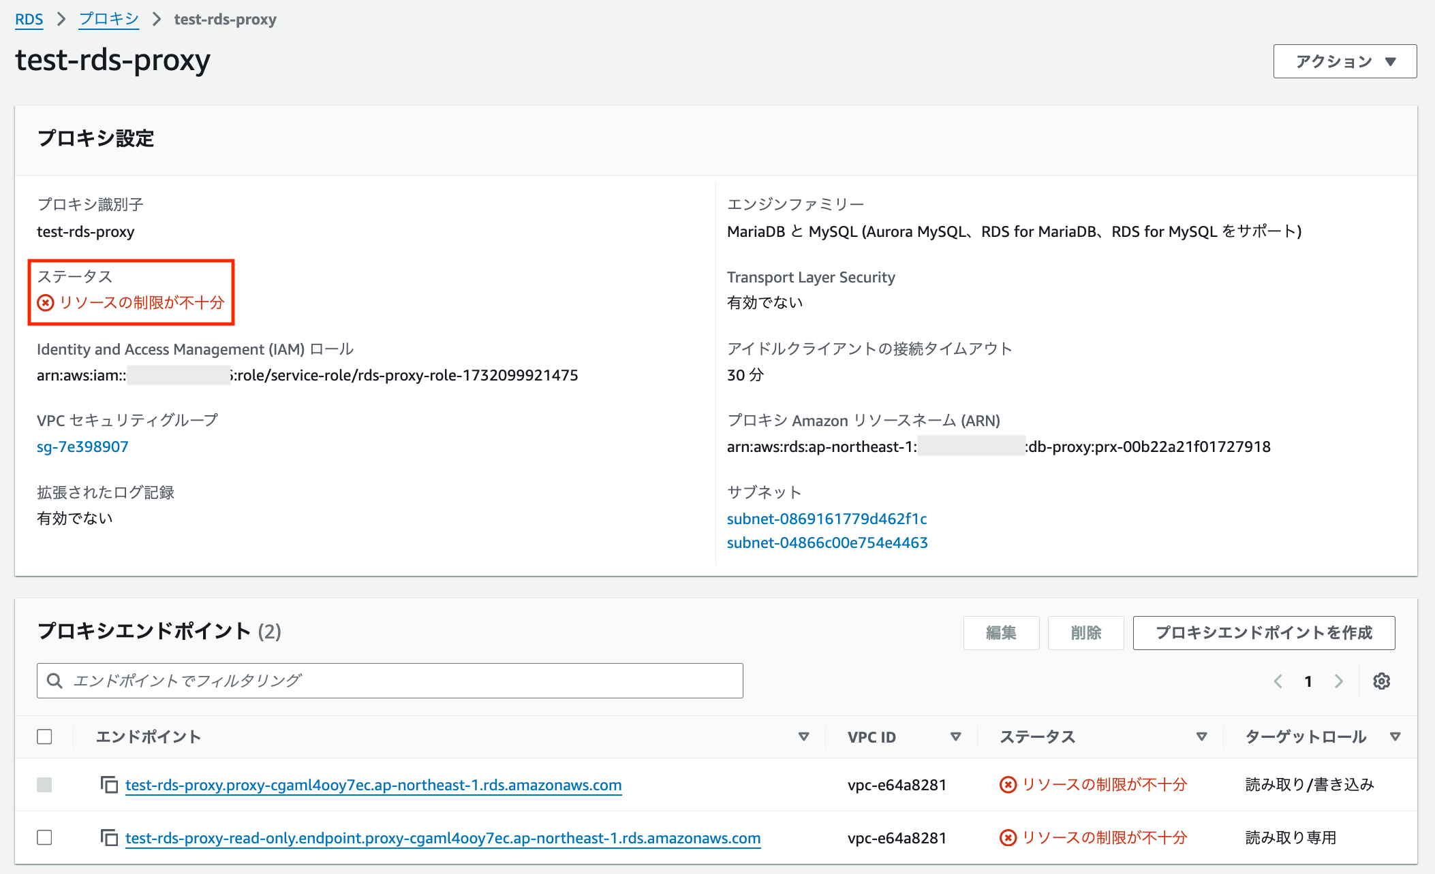Copy the read-only endpoint via copy icon

[109, 837]
